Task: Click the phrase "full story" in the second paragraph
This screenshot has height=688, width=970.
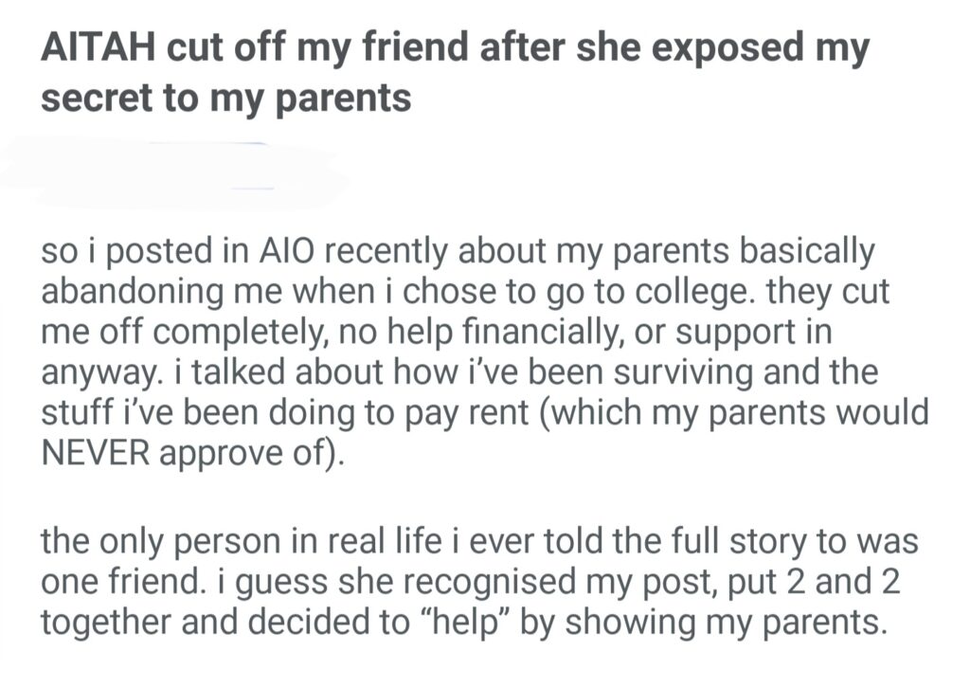Action: (700, 544)
